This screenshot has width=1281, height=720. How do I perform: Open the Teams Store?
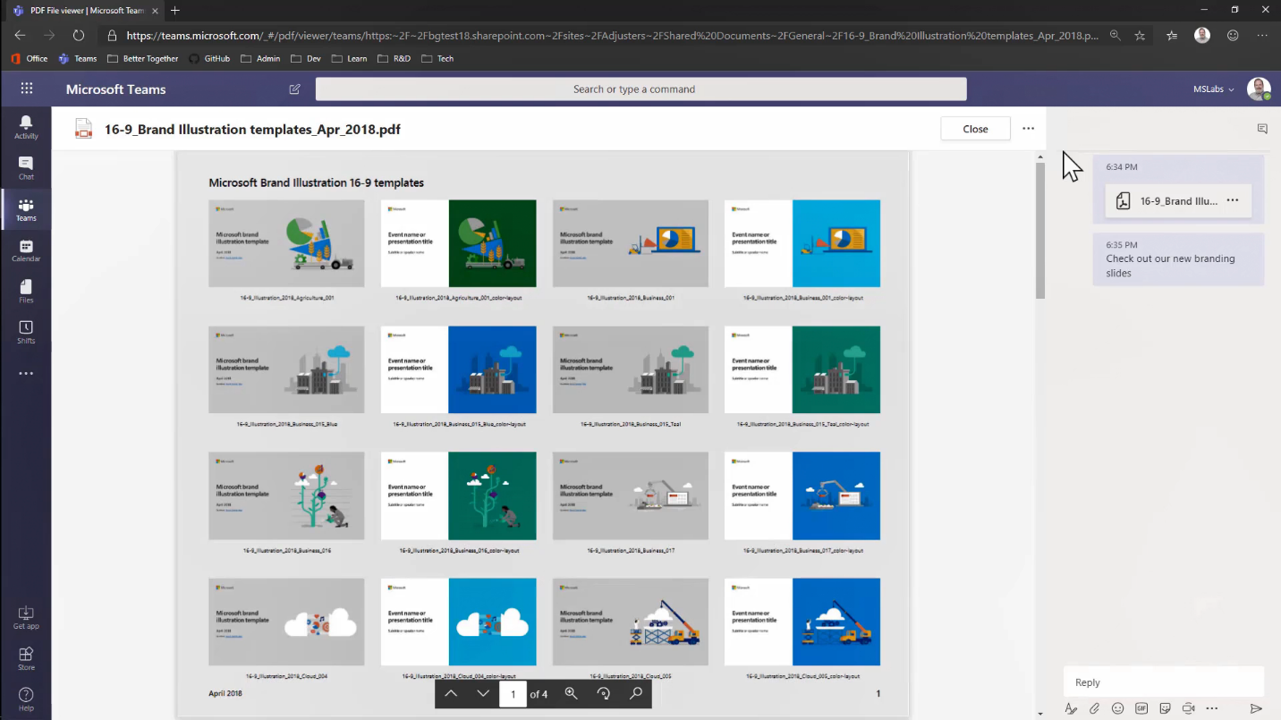point(26,658)
